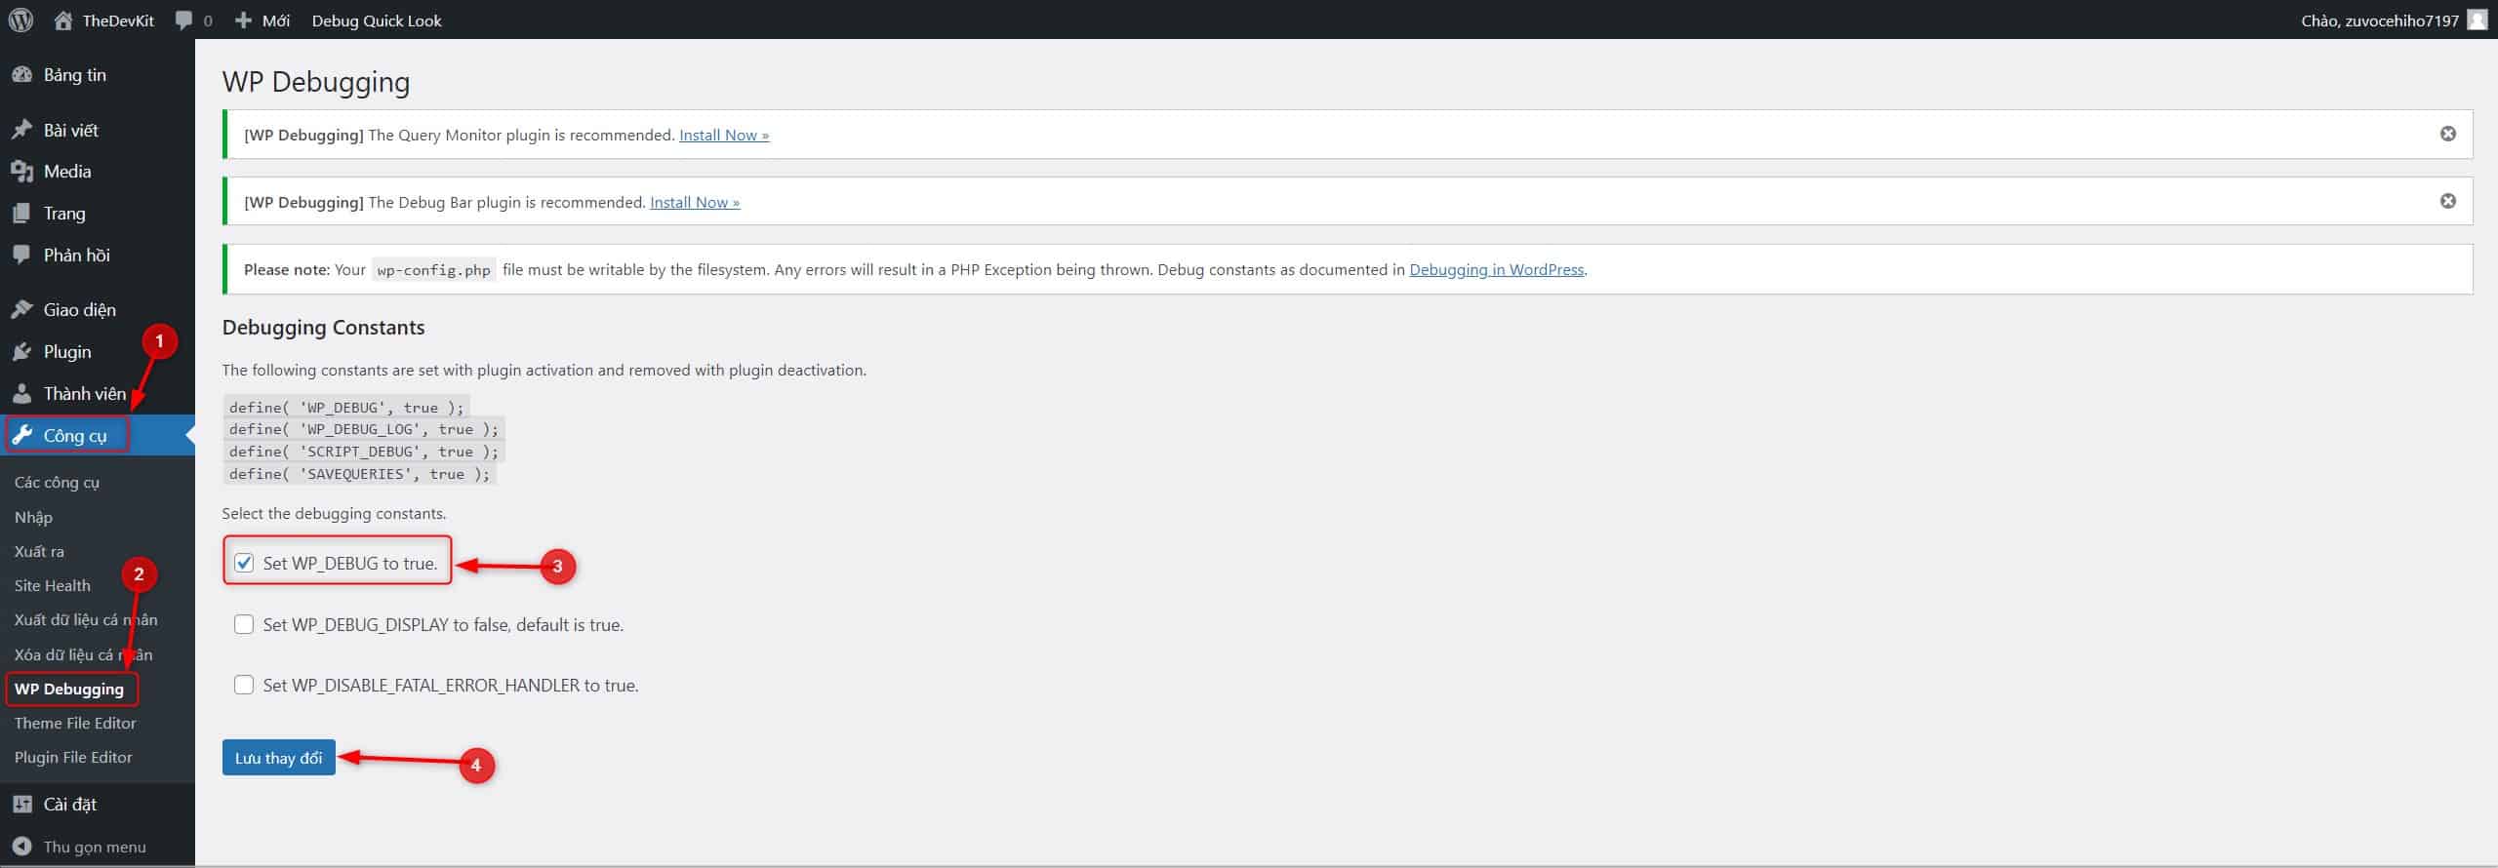The height and width of the screenshot is (868, 2498).
Task: Click define WP_DEBUG code line
Action: [x=346, y=408]
